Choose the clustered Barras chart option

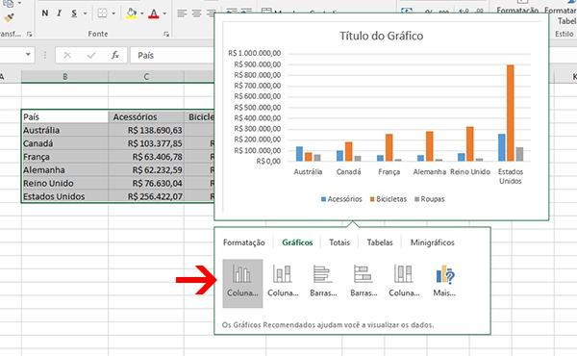(x=323, y=282)
